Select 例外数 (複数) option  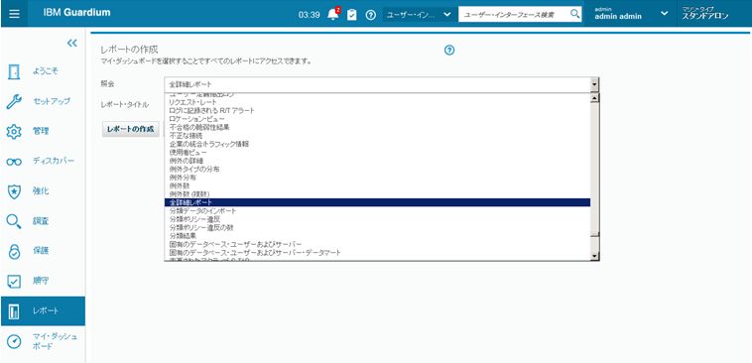(x=377, y=194)
